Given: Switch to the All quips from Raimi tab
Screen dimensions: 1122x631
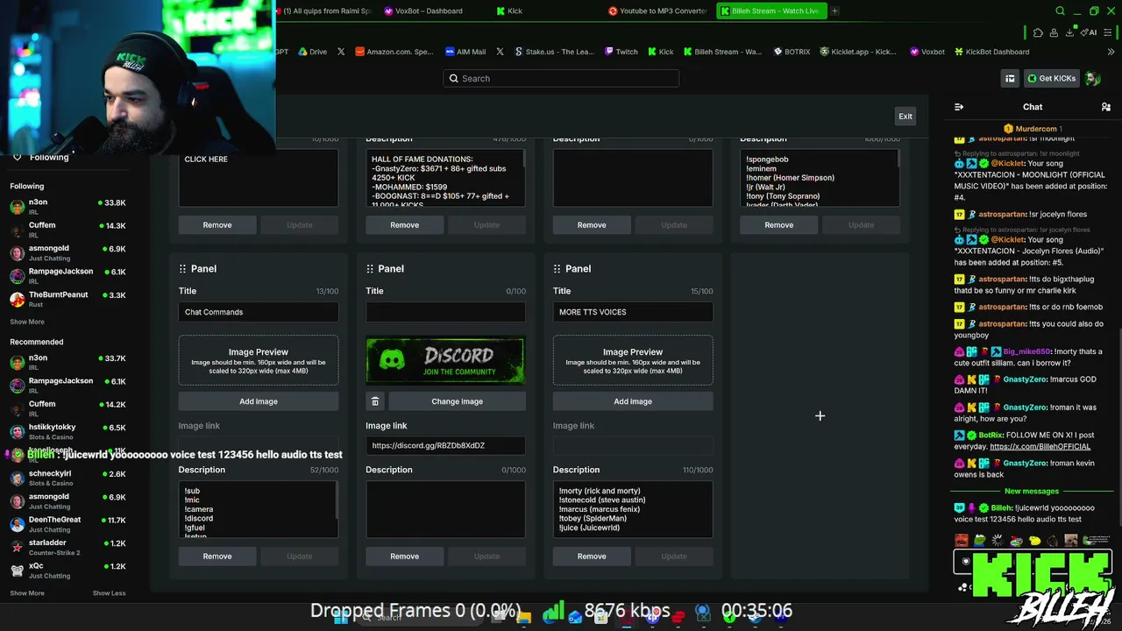Looking at the screenshot, I should click(326, 11).
